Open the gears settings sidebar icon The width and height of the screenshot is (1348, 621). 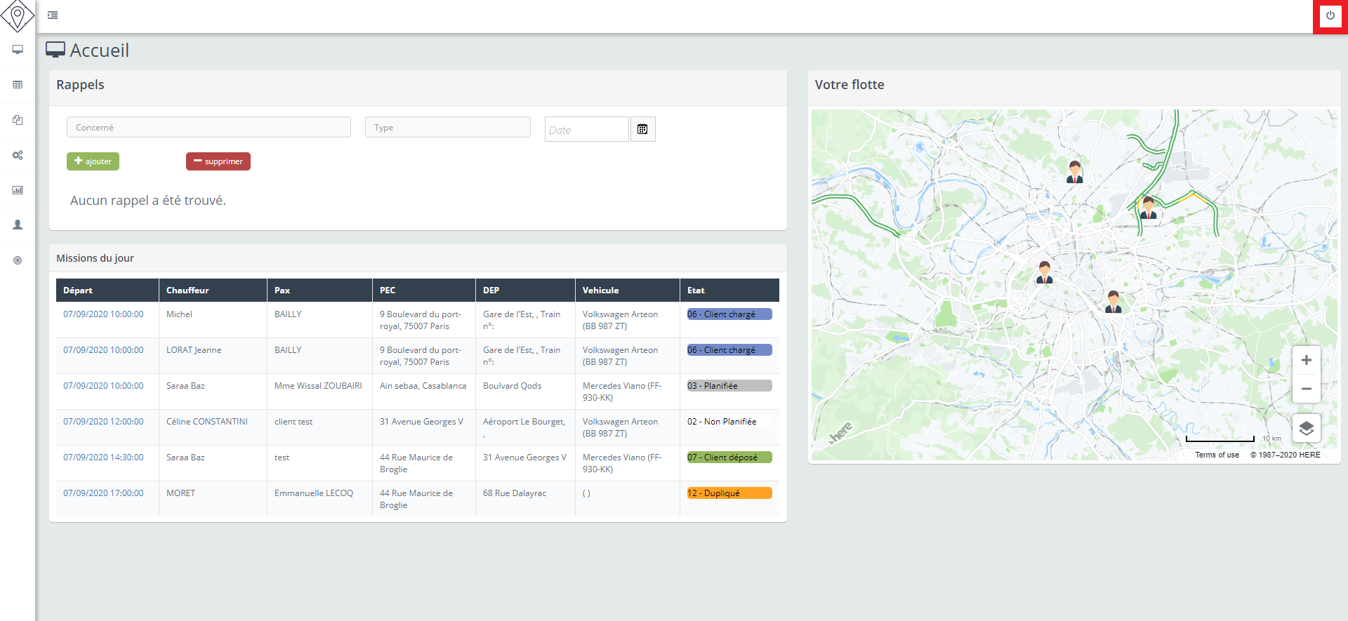pyautogui.click(x=18, y=155)
